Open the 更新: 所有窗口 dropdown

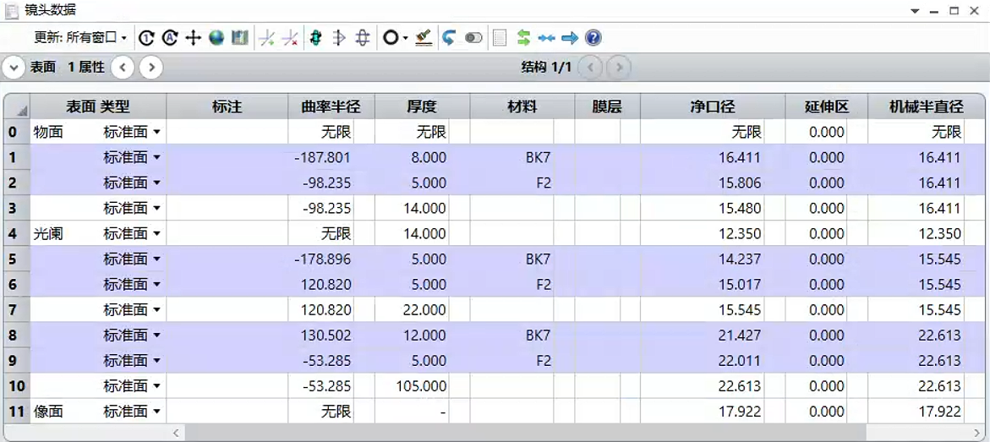click(80, 38)
